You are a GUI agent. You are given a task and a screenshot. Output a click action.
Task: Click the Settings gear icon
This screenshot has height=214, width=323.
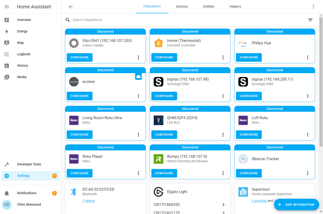tap(7, 176)
